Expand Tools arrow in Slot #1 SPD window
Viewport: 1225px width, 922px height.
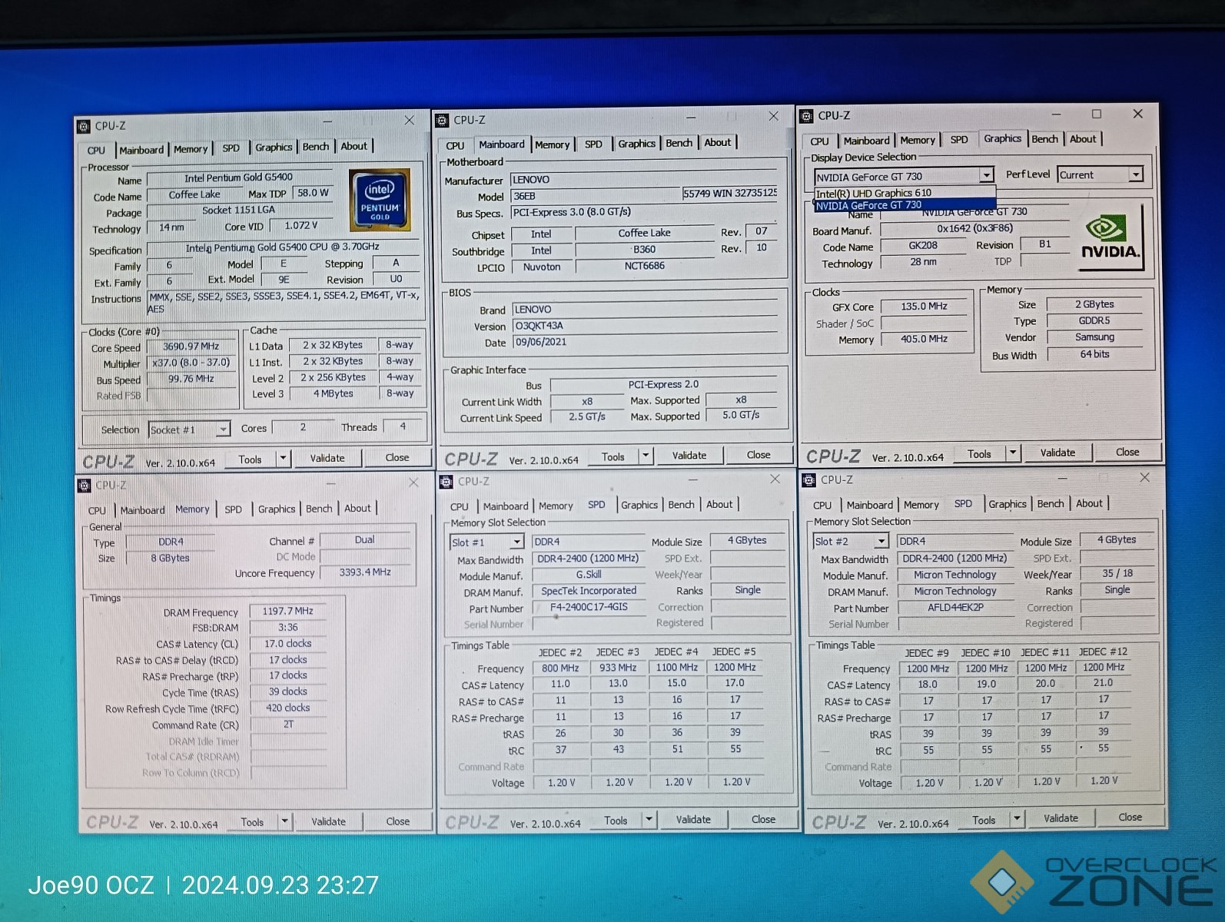(x=649, y=820)
